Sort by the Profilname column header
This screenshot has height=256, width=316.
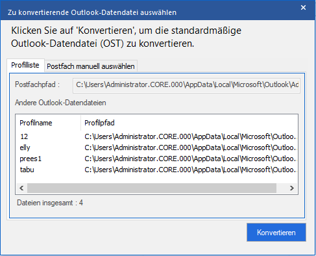[48, 123]
